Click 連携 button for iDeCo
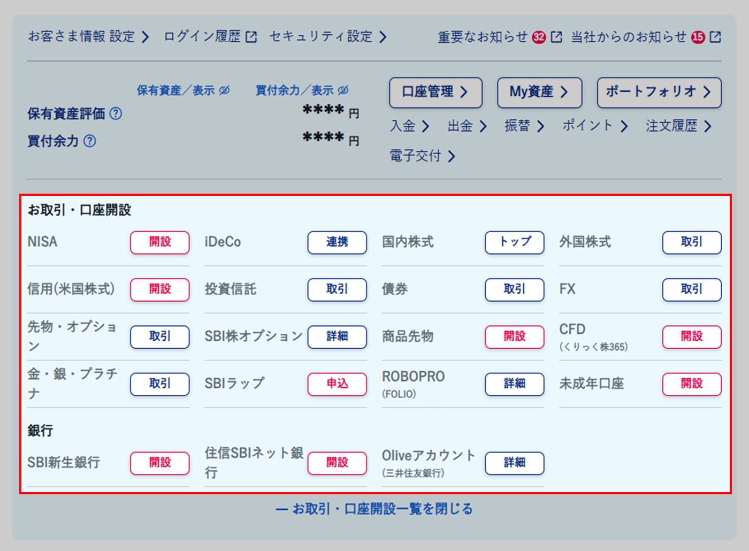The image size is (749, 551). click(x=337, y=242)
